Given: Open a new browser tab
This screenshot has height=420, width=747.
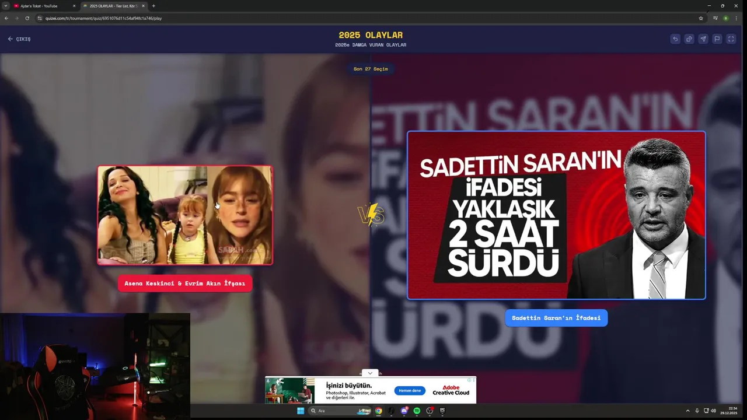Looking at the screenshot, I should coord(153,6).
